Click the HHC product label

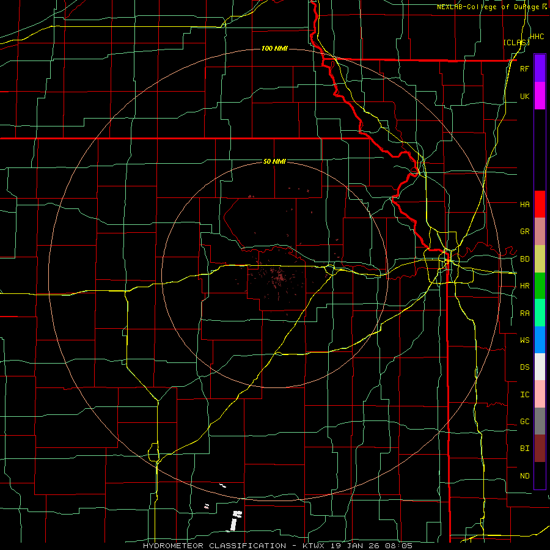(x=537, y=37)
